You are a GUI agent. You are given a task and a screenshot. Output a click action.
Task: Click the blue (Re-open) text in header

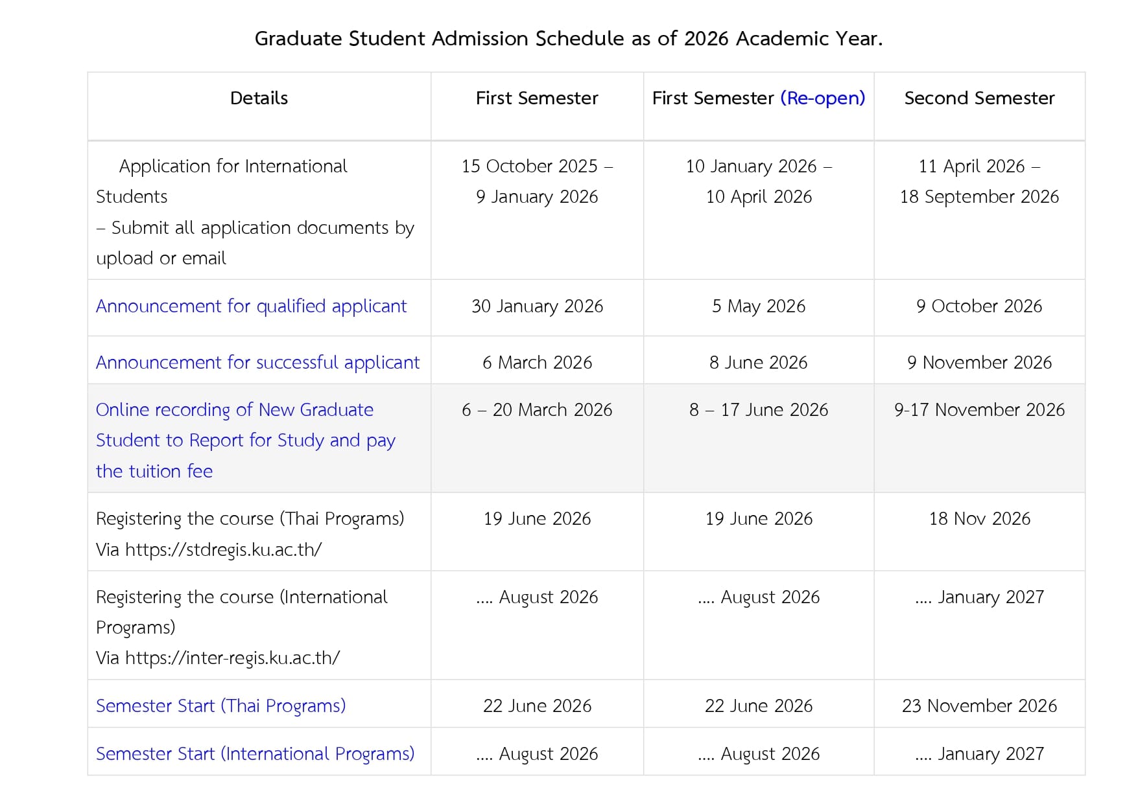tap(822, 98)
